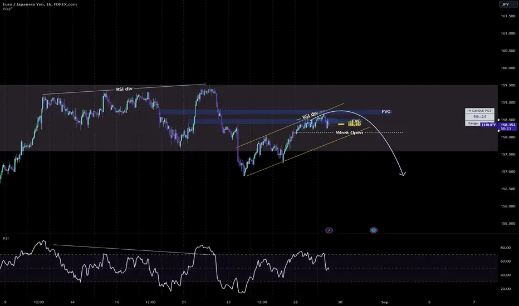Select the RSI pane legend label
Viewport: 519px width, 306px height.
6,238
